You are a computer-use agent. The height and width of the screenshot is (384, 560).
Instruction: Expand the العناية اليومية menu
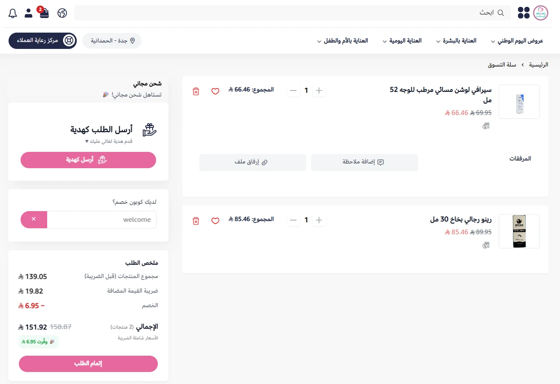coord(402,41)
